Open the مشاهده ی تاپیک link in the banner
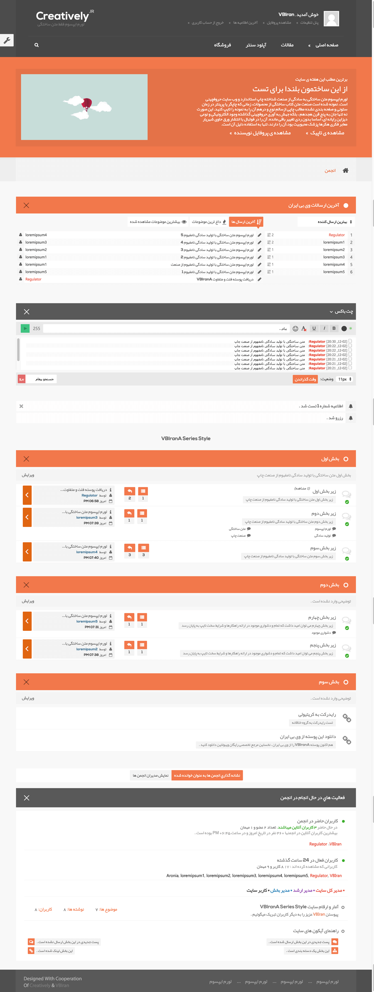Viewport: 374px width, 992px height. click(325, 133)
